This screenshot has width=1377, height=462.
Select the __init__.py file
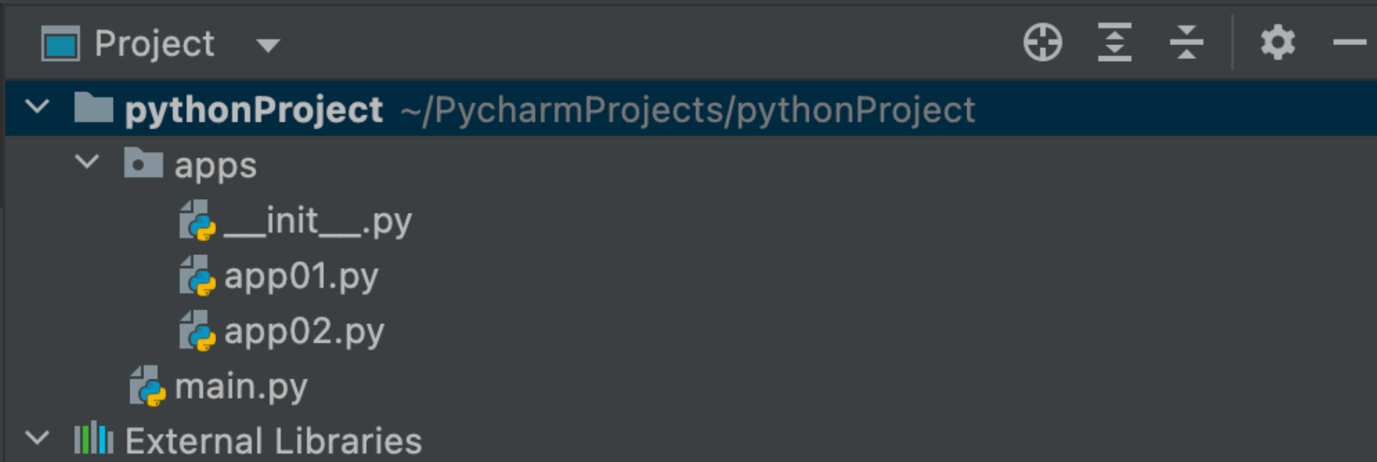317,221
